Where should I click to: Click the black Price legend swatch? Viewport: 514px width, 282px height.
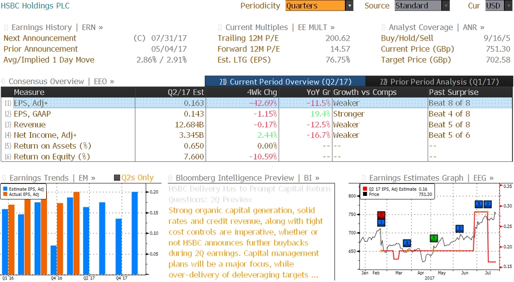click(x=365, y=194)
